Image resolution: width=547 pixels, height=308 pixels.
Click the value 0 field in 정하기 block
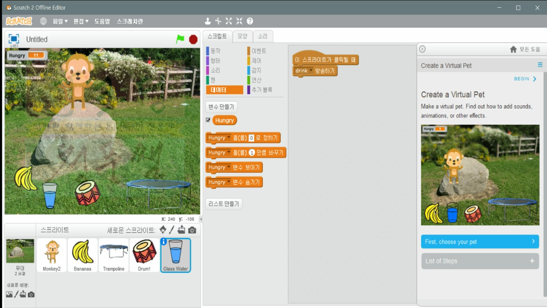pyautogui.click(x=251, y=138)
